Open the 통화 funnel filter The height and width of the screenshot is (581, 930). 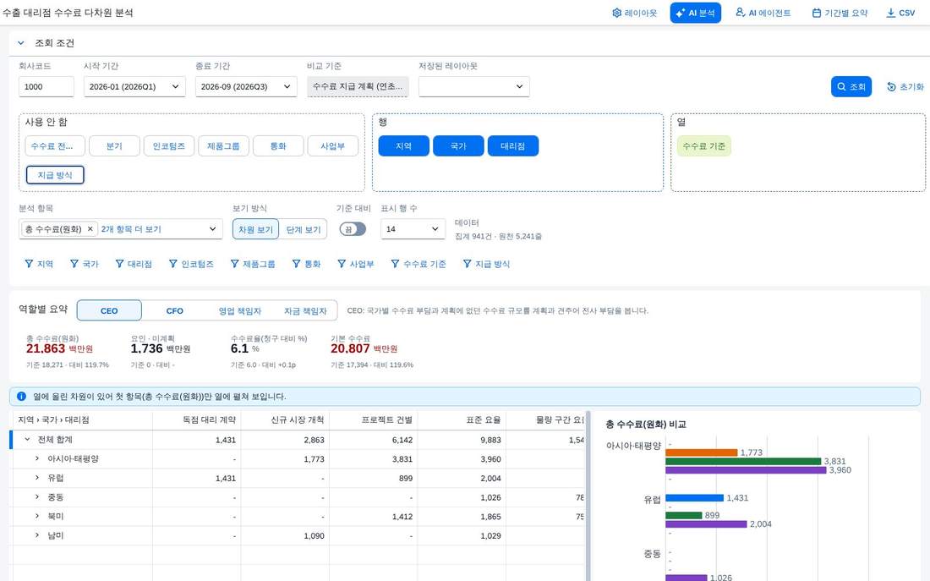(x=306, y=264)
